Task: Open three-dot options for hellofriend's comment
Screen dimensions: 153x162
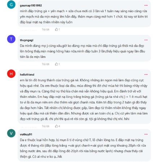Action: [146, 75]
